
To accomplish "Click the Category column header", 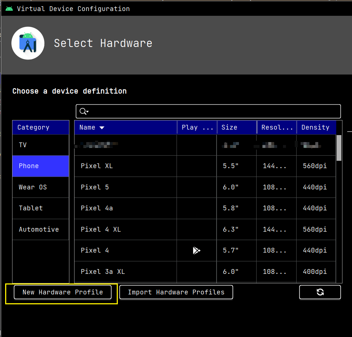I will 41,127.
